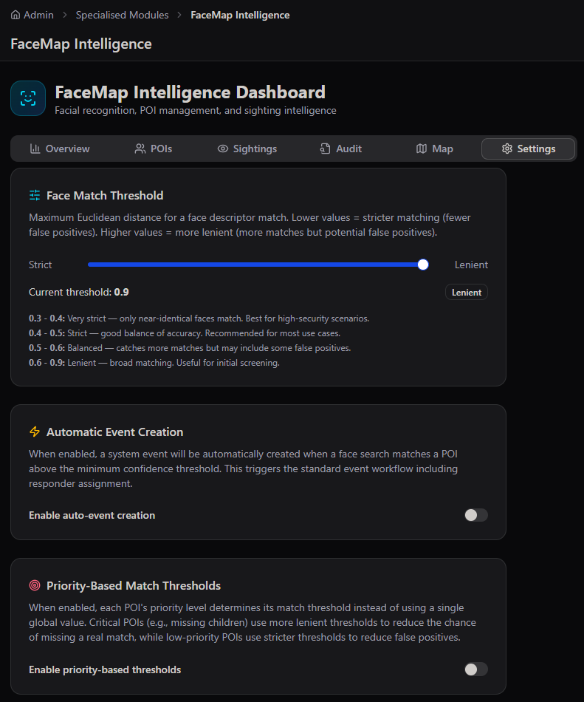584x702 pixels.
Task: Click the Strict label left of slider
Action: point(41,265)
